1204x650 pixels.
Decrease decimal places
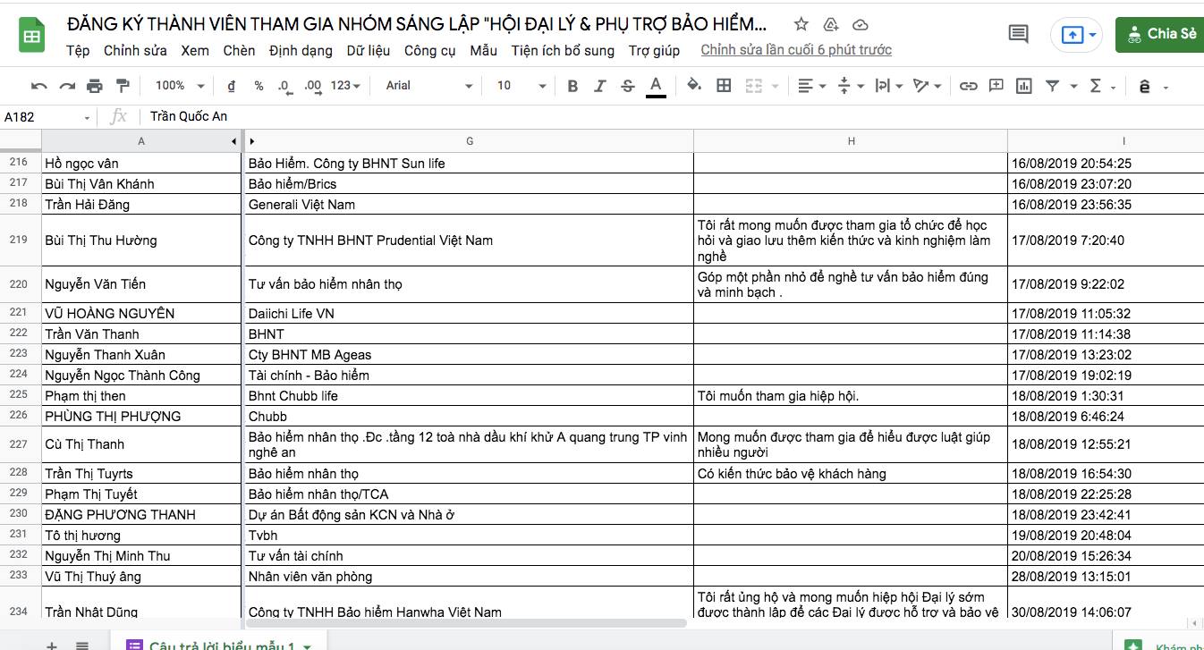[284, 86]
